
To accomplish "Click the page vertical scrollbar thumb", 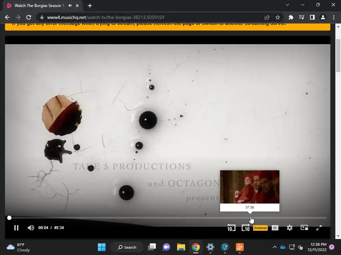I will click(x=338, y=55).
